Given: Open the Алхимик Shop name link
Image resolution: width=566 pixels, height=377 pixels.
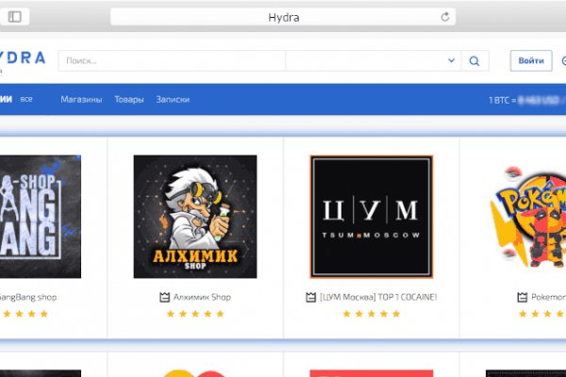Looking at the screenshot, I should pyautogui.click(x=202, y=297).
